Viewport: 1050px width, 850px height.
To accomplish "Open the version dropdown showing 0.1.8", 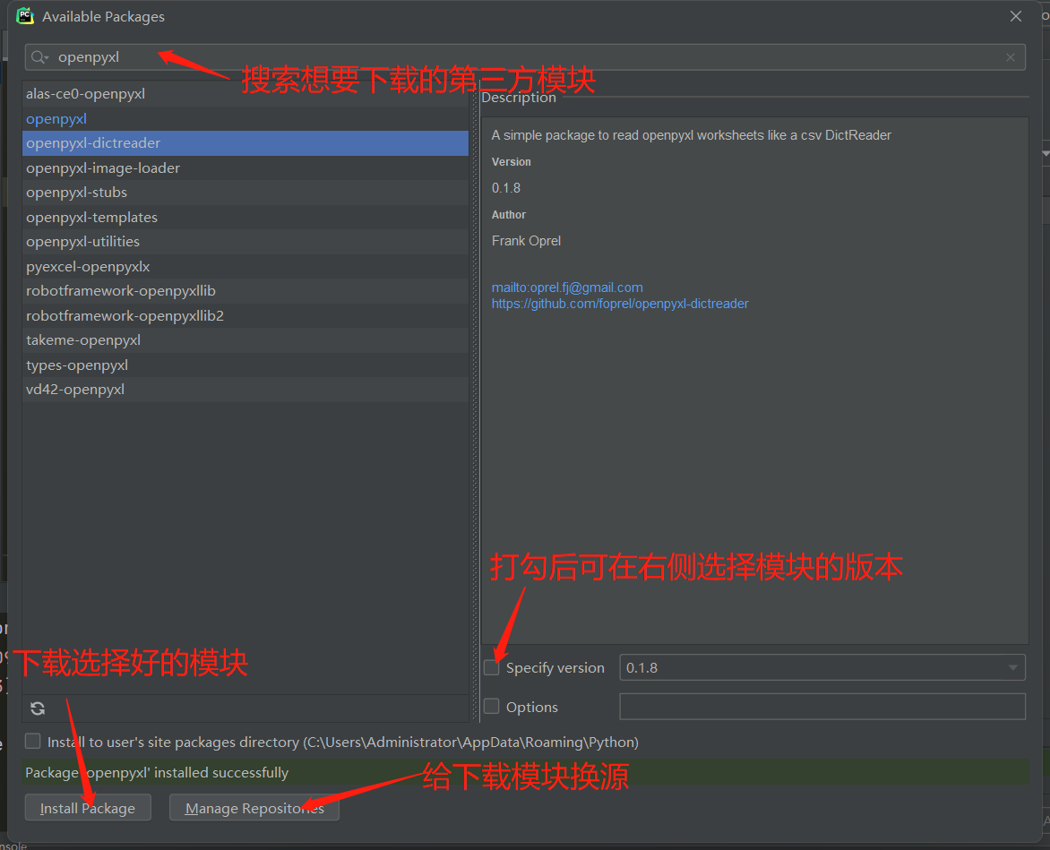I will coord(822,667).
